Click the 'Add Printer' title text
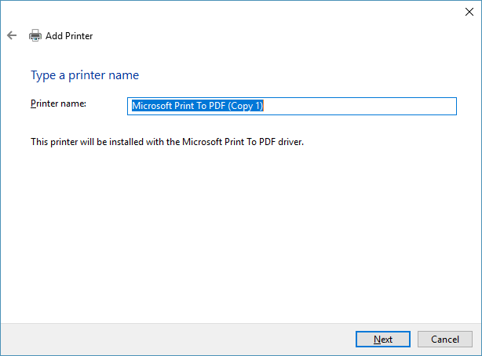The image size is (482, 356). click(x=70, y=35)
